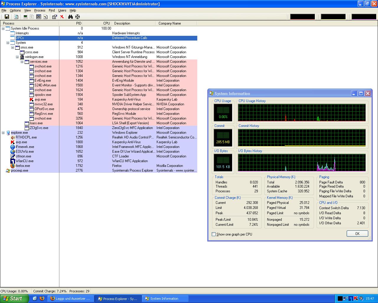
Task: Click the Kaspersky system tray icon
Action: (356, 299)
